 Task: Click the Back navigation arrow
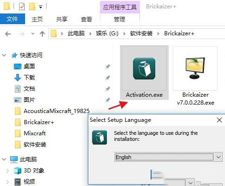[x=8, y=34]
